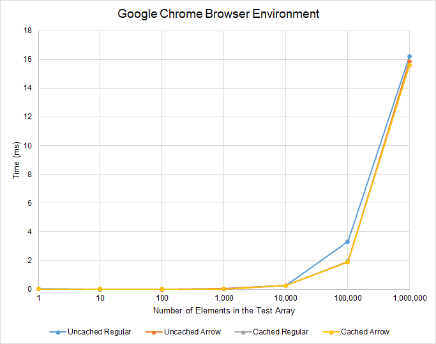Click the 'Time (ms)' vertical axis title

[x=17, y=160]
